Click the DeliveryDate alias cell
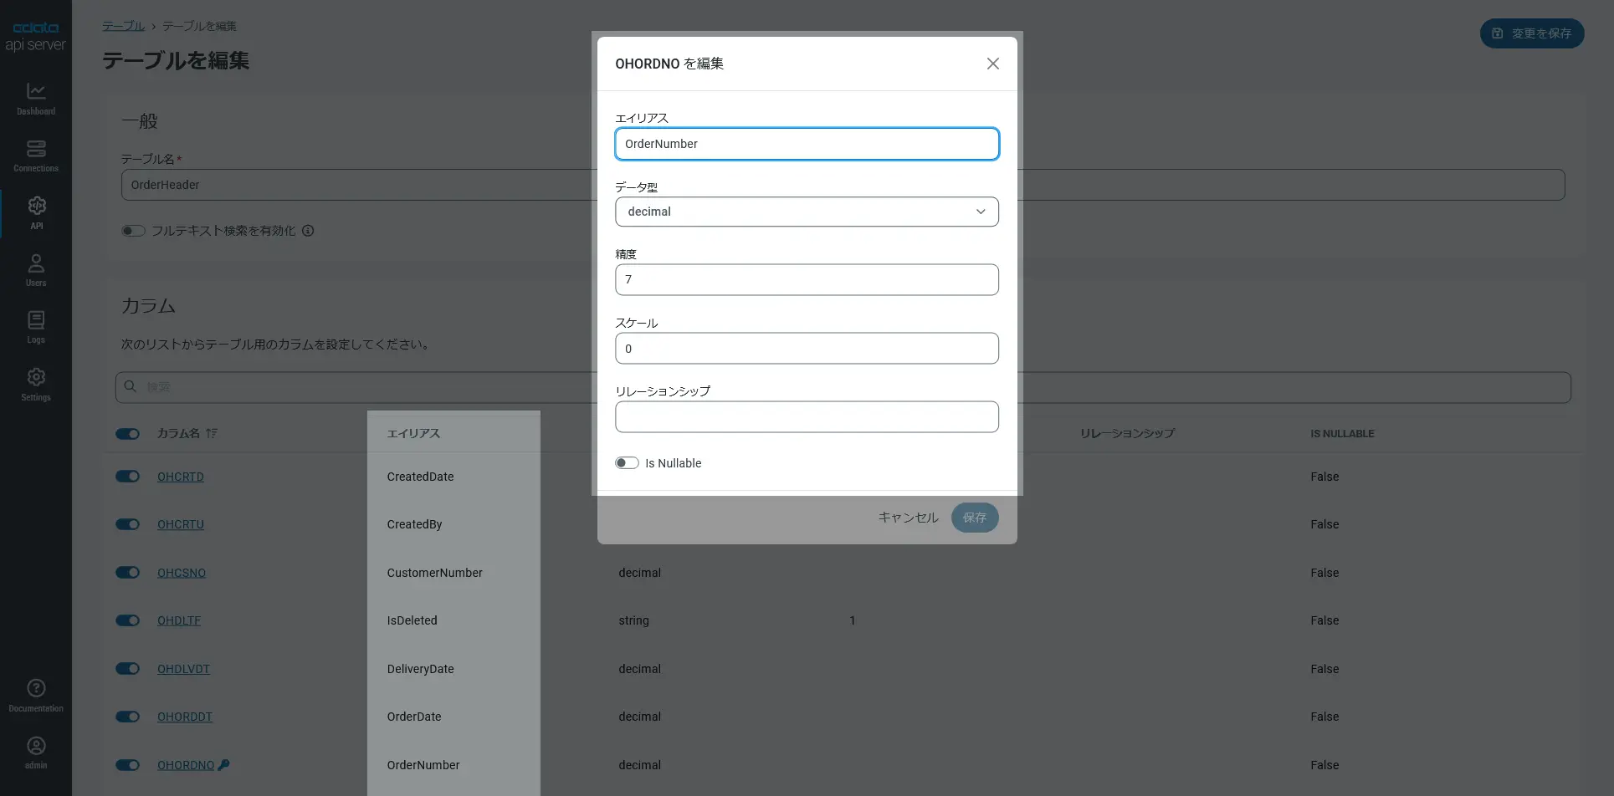The width and height of the screenshot is (1614, 796). coord(420,669)
